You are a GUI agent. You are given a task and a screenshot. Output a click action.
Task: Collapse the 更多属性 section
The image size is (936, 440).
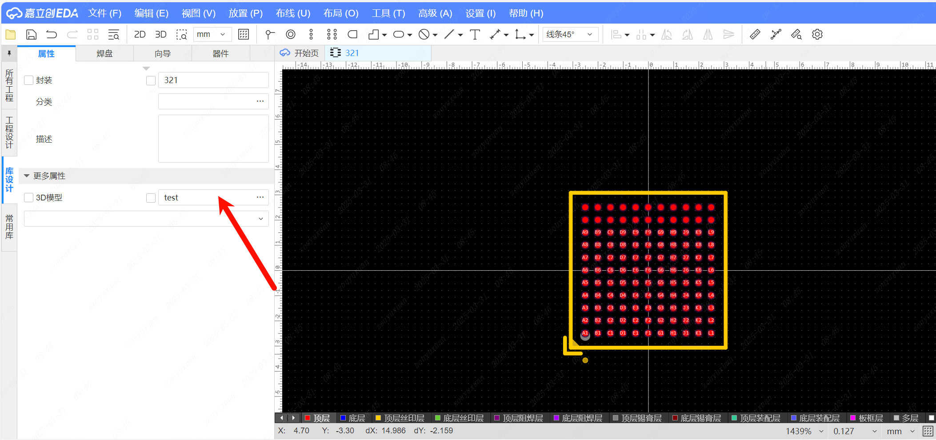click(x=27, y=176)
